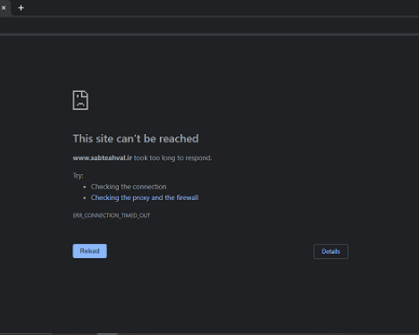Open Checking the proxy and the firewall link
This screenshot has height=335, width=419.
click(x=145, y=198)
